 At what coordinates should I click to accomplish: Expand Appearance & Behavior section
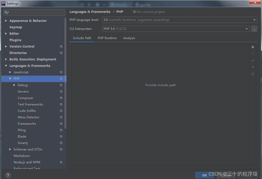coord(6,21)
